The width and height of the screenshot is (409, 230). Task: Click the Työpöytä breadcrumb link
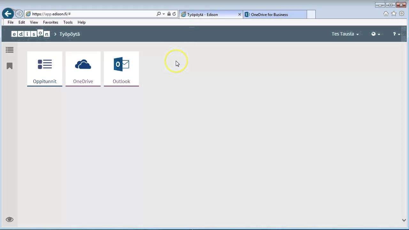click(x=70, y=34)
